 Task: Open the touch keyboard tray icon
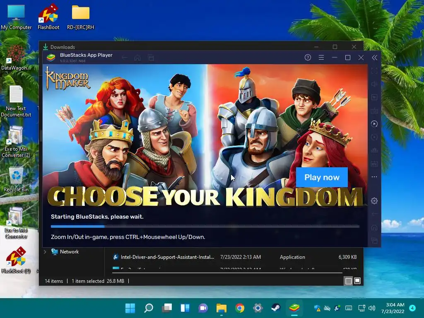pyautogui.click(x=349, y=308)
